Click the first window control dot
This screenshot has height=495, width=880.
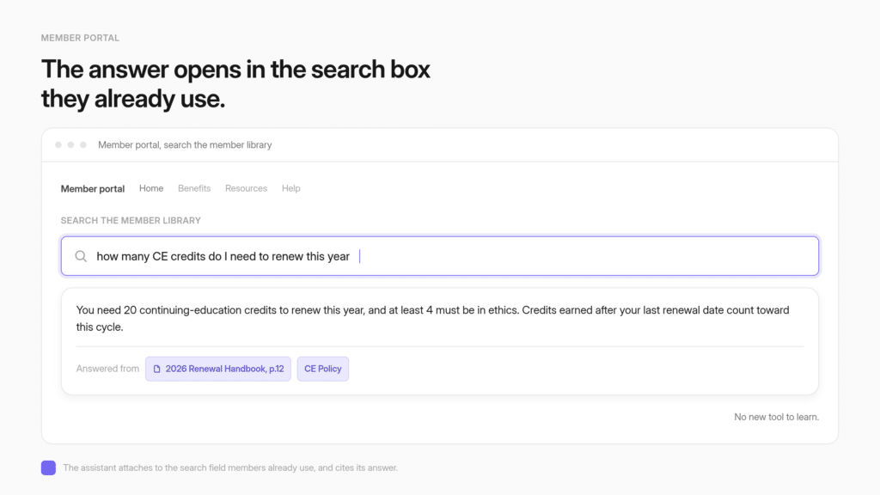pos(58,144)
